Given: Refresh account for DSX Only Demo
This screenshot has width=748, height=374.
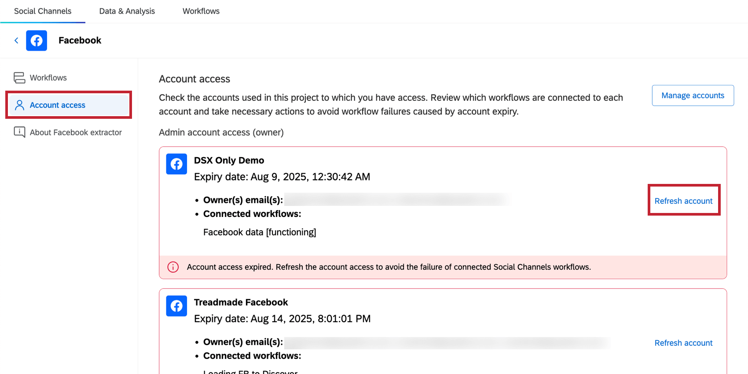Looking at the screenshot, I should tap(683, 201).
